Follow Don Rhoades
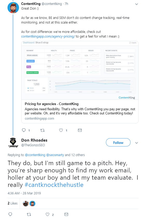The width and height of the screenshot is (143, 220). pos(118,142)
